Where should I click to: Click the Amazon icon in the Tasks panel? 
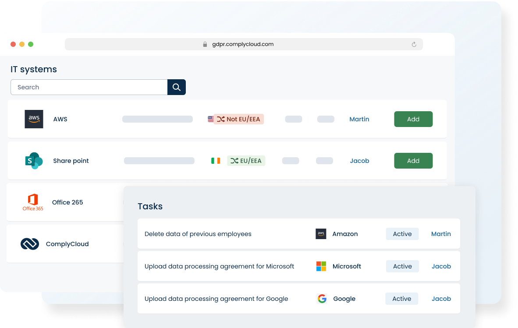321,233
